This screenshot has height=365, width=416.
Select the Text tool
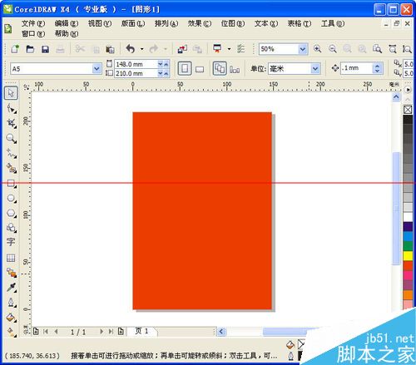point(11,242)
